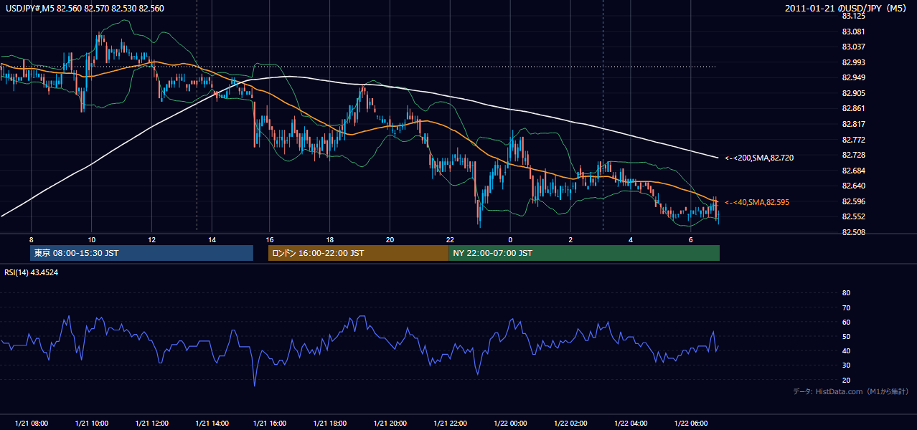This screenshot has width=917, height=430.
Task: Click hour tick 16 under price chart
Action: click(x=270, y=239)
